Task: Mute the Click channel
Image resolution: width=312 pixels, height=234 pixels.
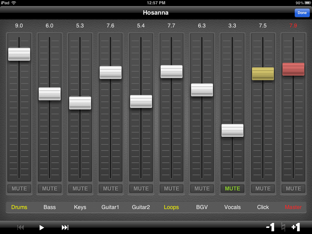Action: [263, 188]
